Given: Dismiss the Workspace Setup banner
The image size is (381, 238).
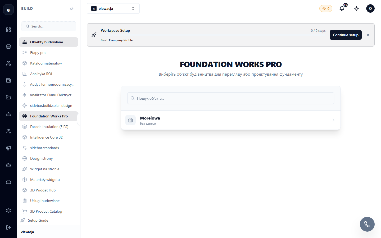Looking at the screenshot, I should pos(368,35).
